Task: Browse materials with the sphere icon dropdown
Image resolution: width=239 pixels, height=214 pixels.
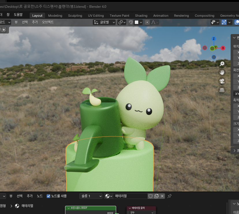Action: 109,196
